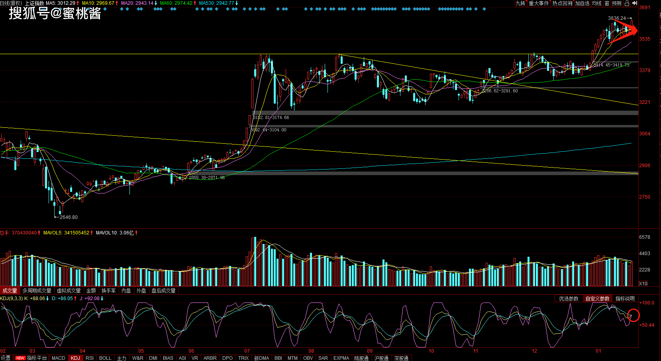Switch to the 新DMA indicator
The height and width of the screenshot is (361, 661).
coord(261,358)
